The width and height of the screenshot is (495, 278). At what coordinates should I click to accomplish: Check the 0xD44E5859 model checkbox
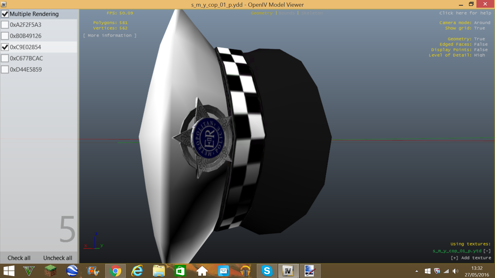pyautogui.click(x=5, y=69)
